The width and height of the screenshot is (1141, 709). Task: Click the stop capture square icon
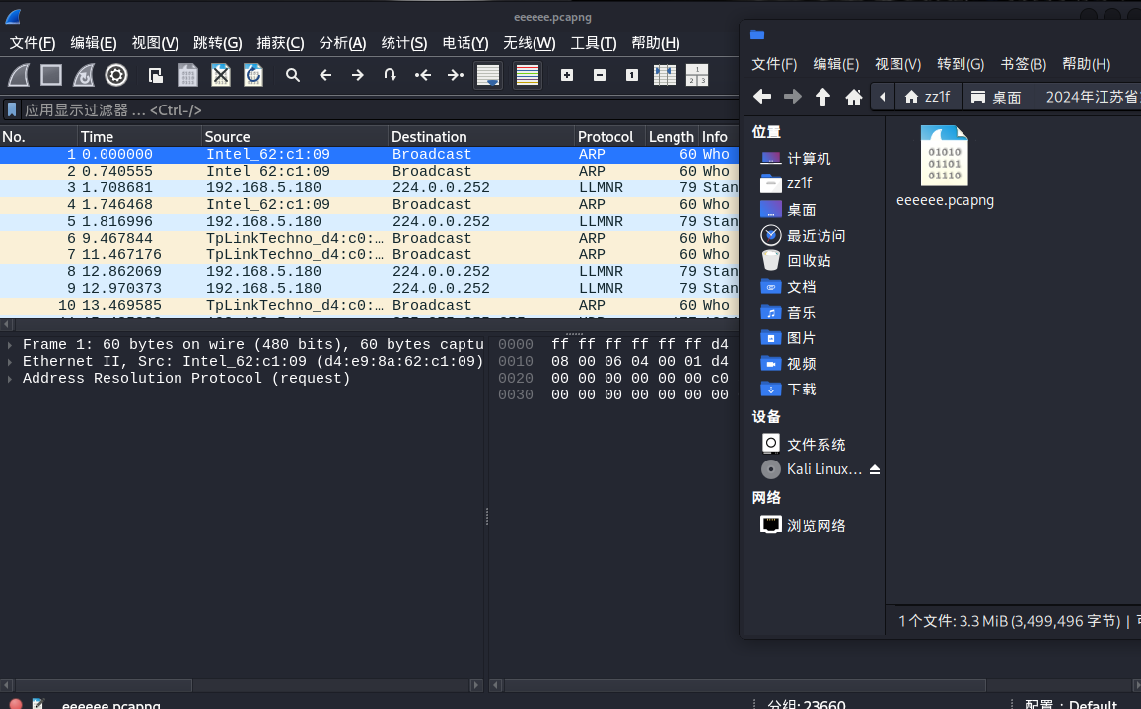[51, 75]
